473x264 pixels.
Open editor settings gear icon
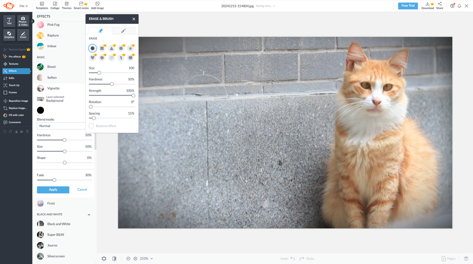tap(104, 258)
